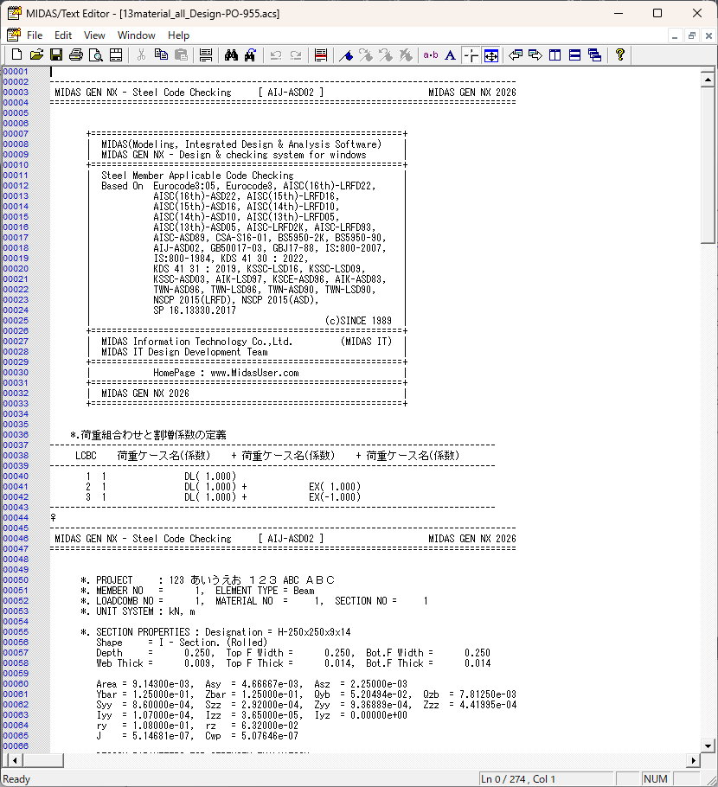Click '(c)SINCE 1989' text
This screenshot has width=718, height=787.
coord(358,321)
